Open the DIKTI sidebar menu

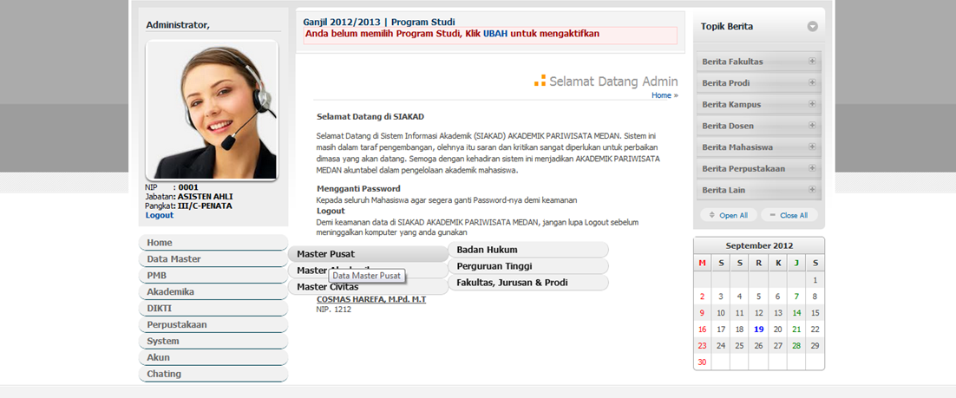[x=213, y=309]
